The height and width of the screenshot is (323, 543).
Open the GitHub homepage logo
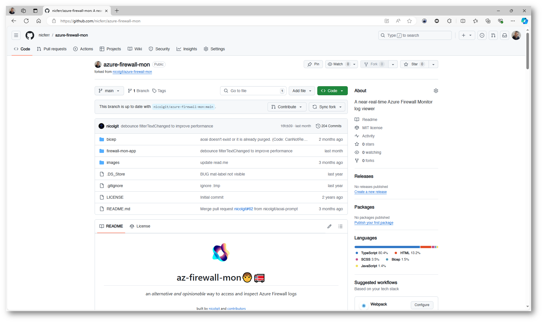pyautogui.click(x=30, y=35)
